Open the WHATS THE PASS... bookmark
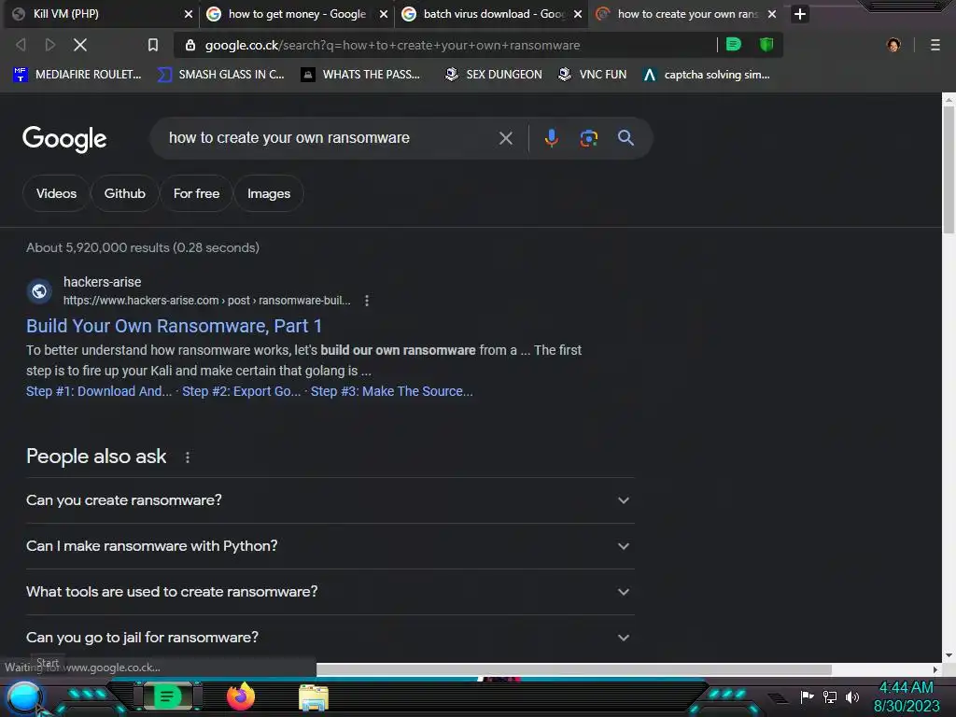 click(x=361, y=75)
